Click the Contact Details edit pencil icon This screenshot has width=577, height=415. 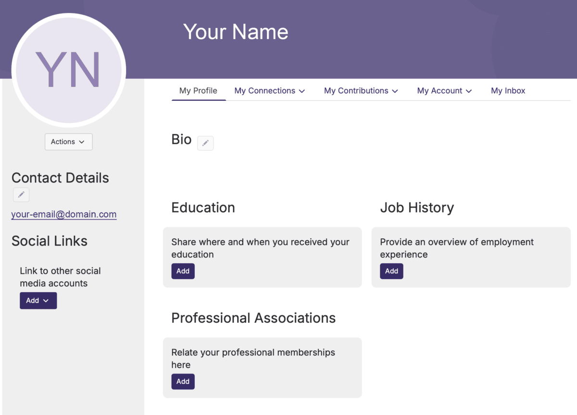pos(21,195)
